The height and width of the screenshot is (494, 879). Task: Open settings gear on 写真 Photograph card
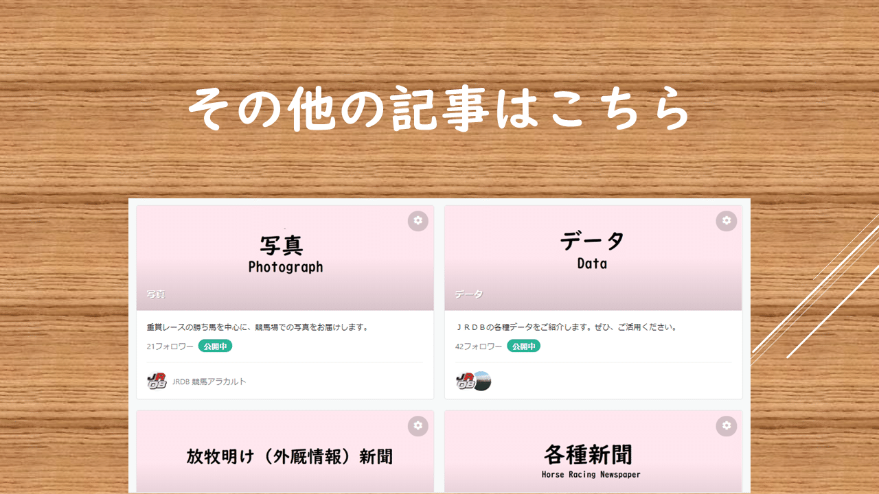[x=418, y=221]
